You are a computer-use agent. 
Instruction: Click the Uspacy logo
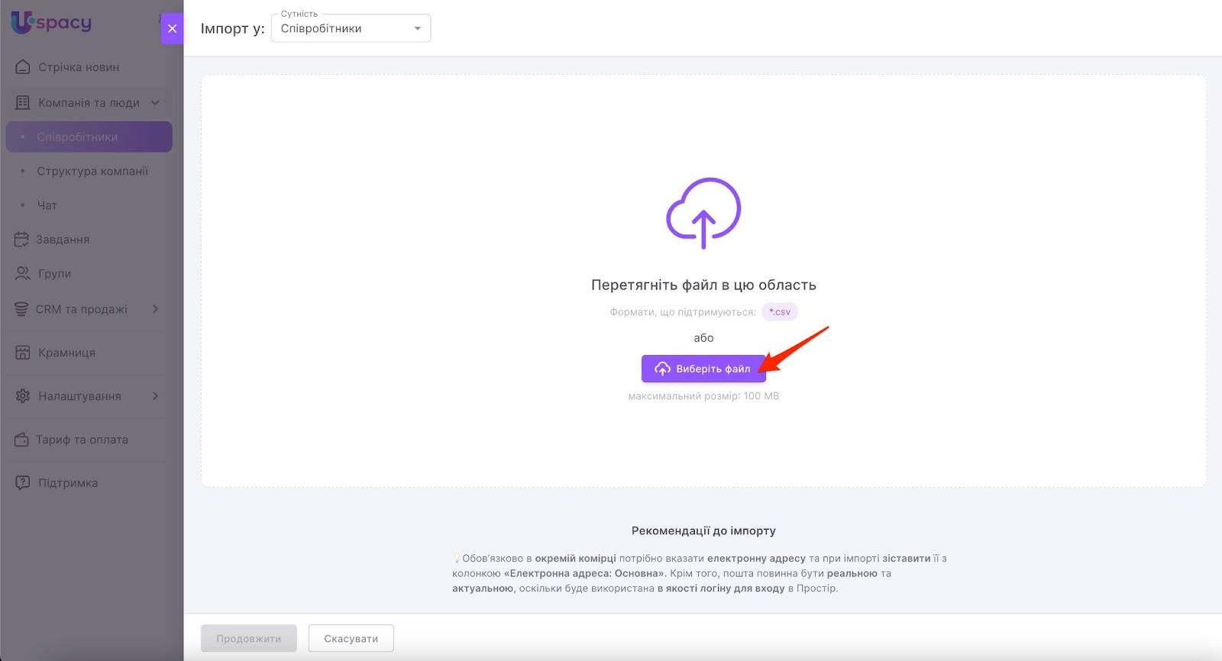tap(51, 22)
